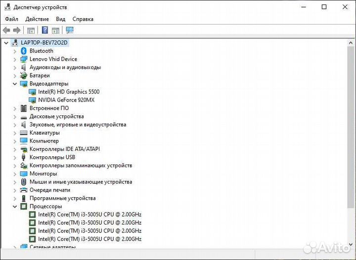Collapse the LAPTOP-BEV72O2D root node
This screenshot has height=260, width=356.
pos(6,43)
